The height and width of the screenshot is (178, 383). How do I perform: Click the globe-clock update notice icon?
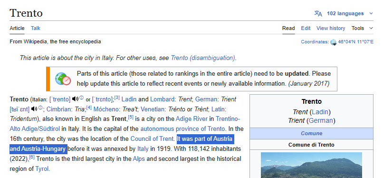[63, 79]
